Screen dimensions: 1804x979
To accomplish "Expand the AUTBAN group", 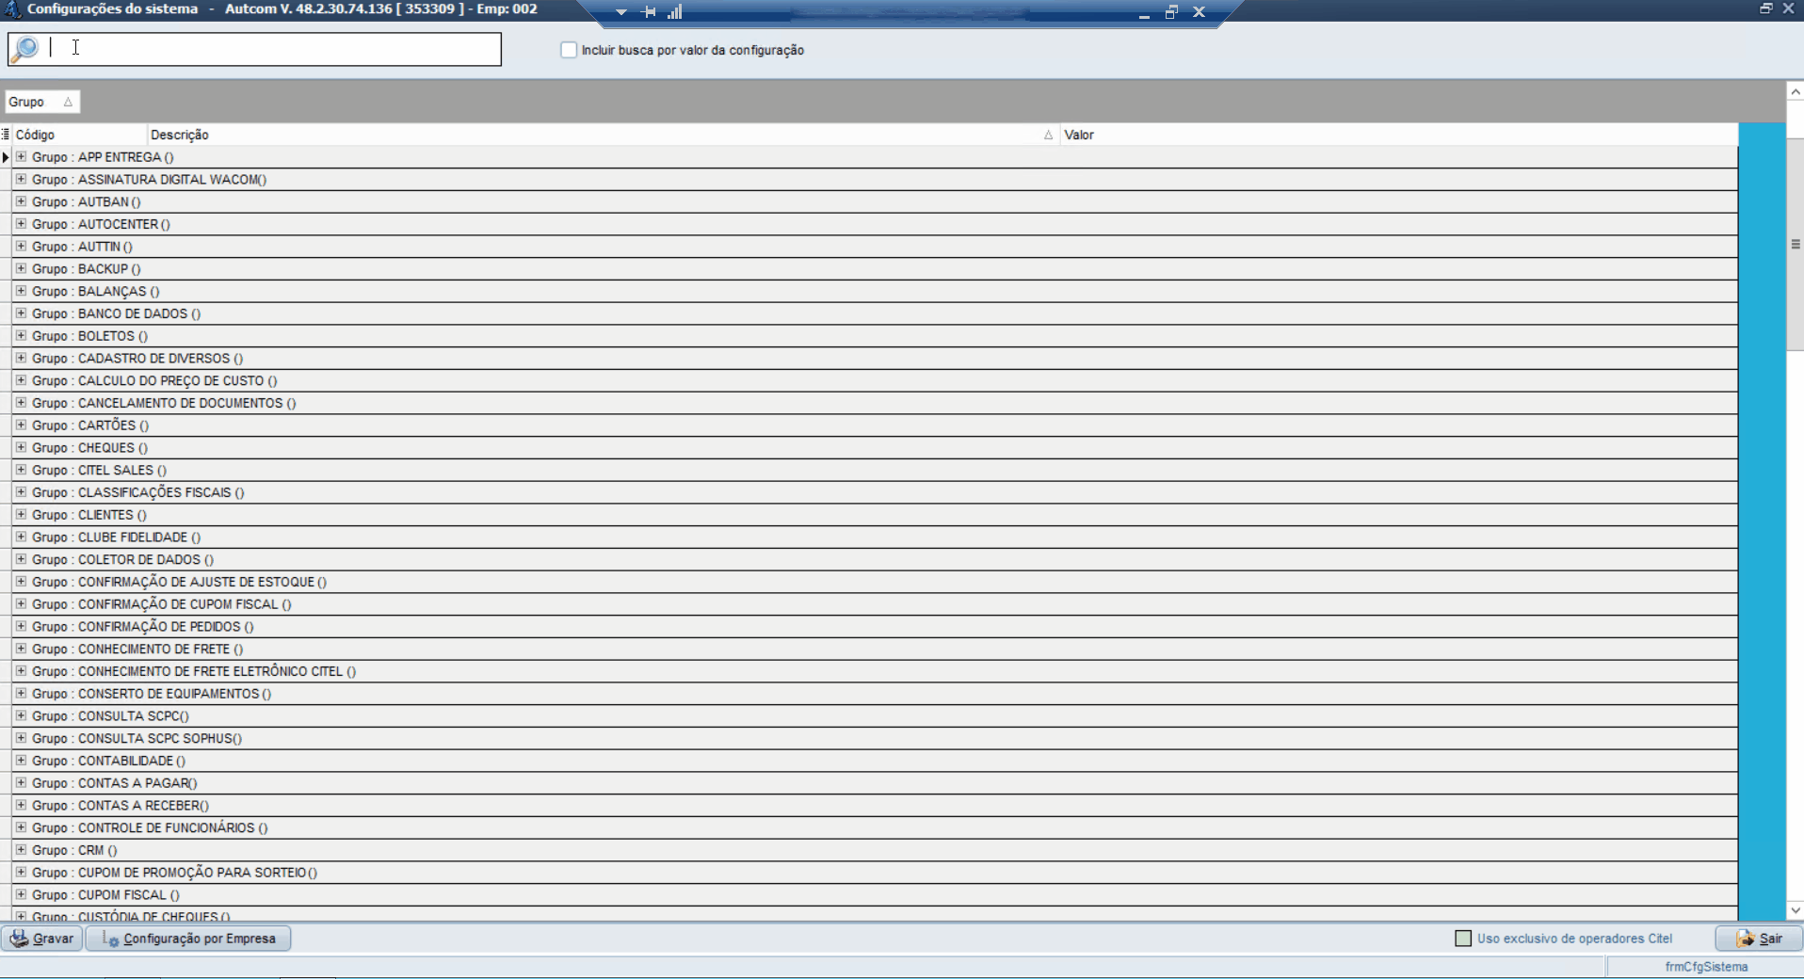I will 21,201.
